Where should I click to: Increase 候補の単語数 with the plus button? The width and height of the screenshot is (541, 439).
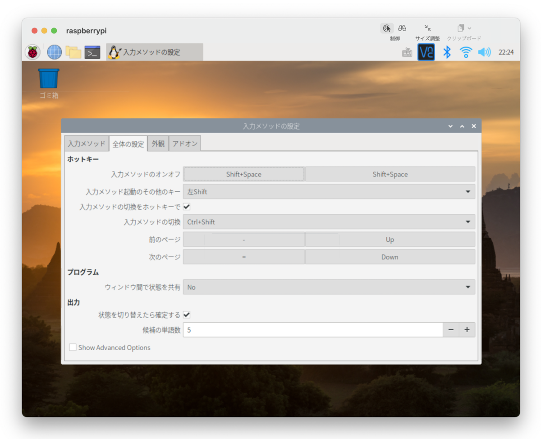pos(467,330)
